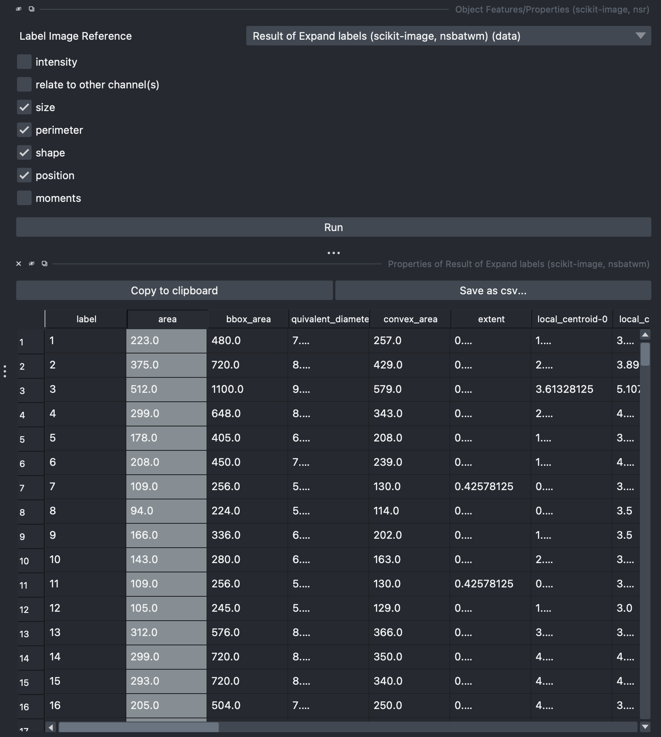Enable the moments checkbox

click(24, 198)
